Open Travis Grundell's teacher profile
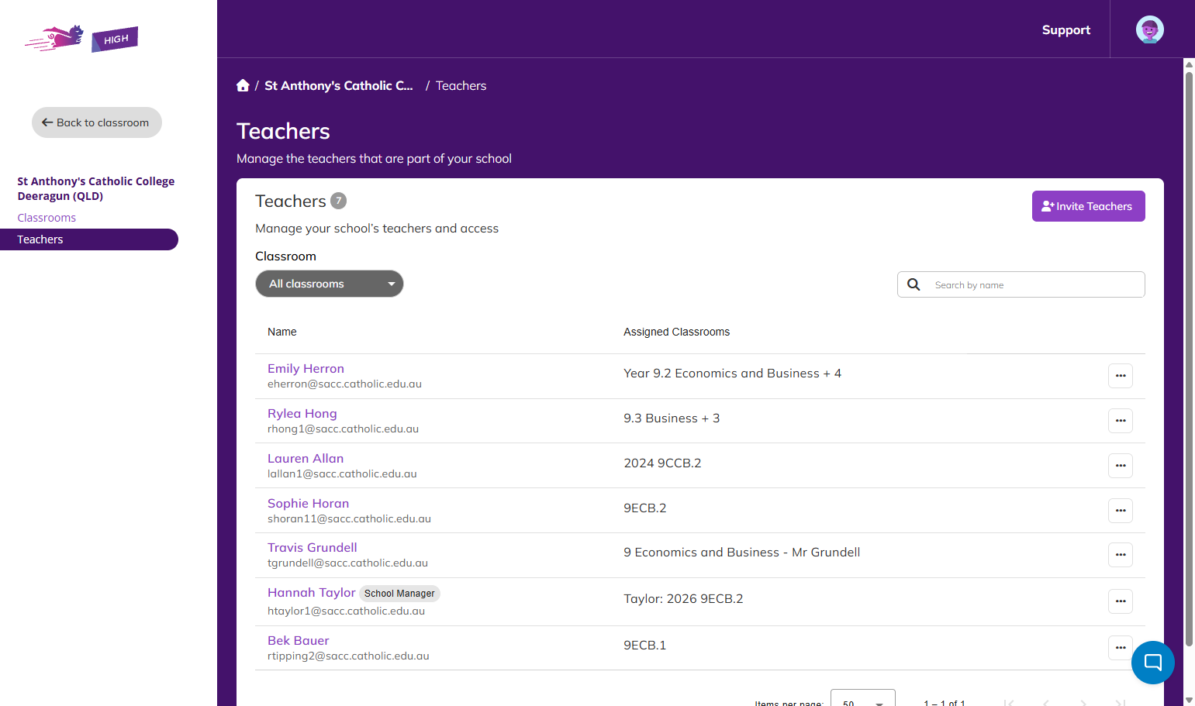Viewport: 1195px width, 706px height. [313, 548]
